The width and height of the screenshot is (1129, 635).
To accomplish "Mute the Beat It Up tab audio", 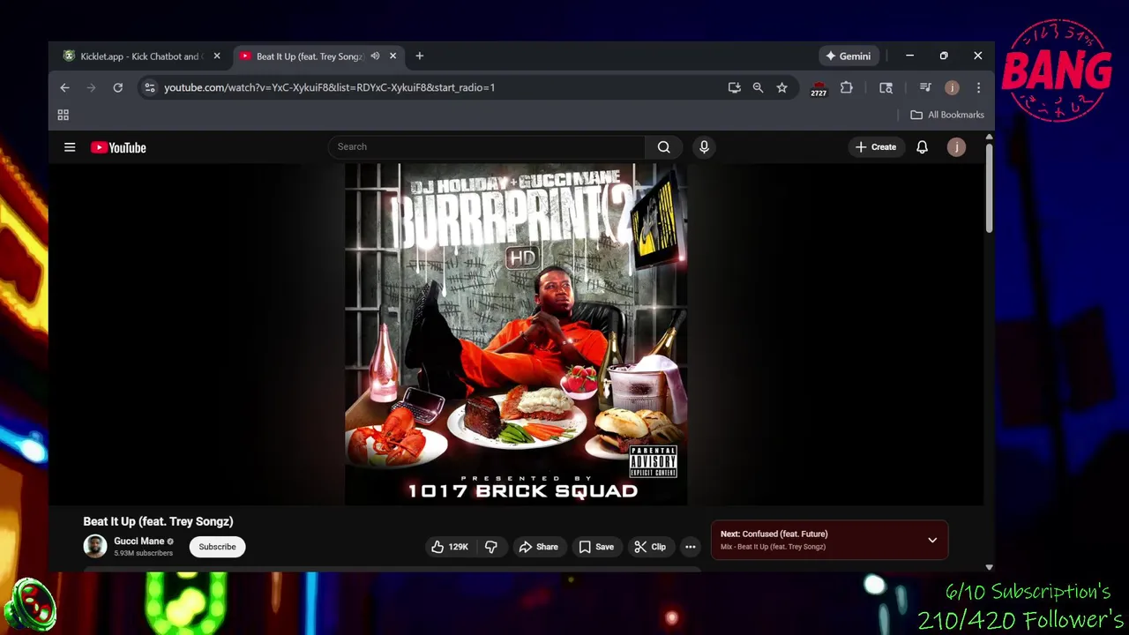I will click(x=375, y=56).
